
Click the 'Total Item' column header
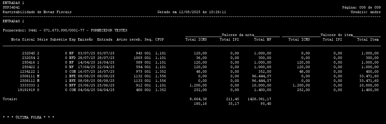[368, 39]
